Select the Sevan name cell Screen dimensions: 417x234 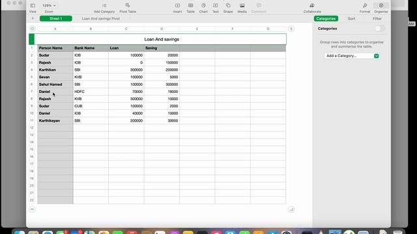tap(55, 77)
